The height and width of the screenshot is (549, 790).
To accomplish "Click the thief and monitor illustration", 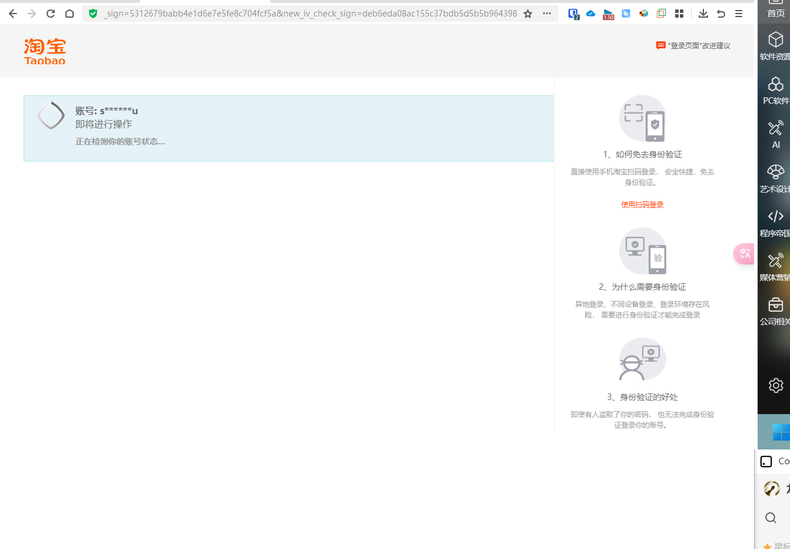I will [643, 360].
